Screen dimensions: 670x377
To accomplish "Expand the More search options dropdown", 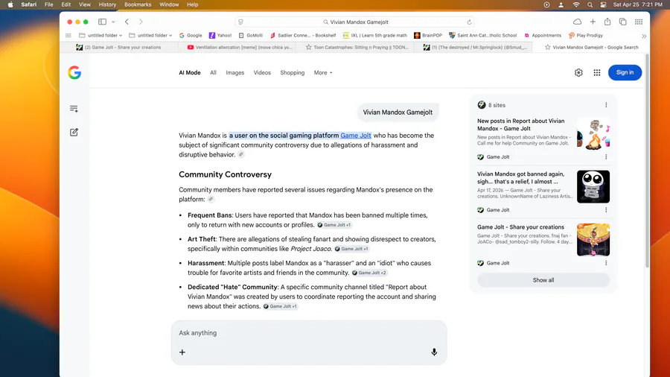I will point(323,73).
